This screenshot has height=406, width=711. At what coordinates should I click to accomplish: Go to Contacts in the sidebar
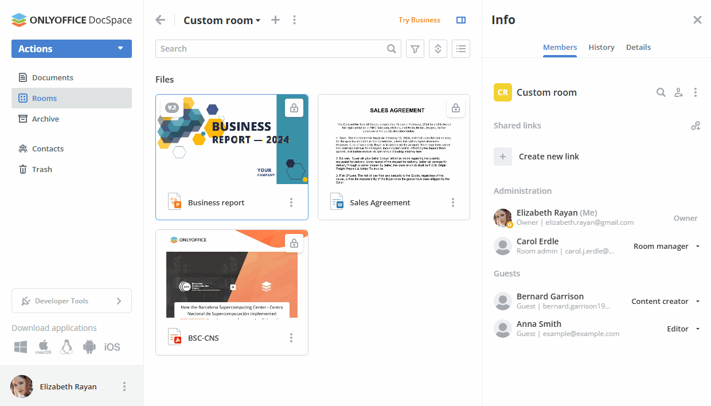point(72,149)
